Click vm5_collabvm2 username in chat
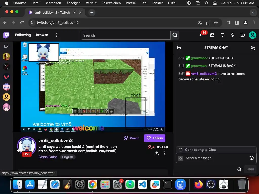 click(x=204, y=74)
